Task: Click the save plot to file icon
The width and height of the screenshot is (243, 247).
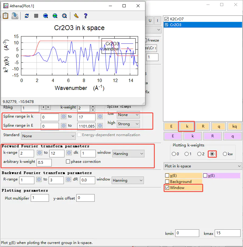Action: pos(15,16)
